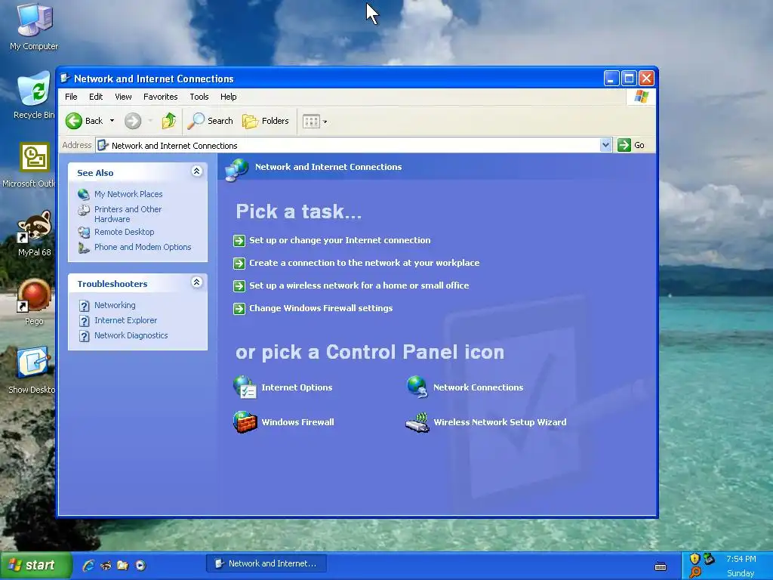Click the Up folder toolbar icon

(168, 121)
